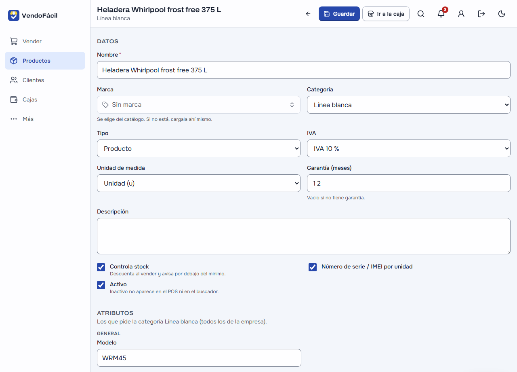Image resolution: width=517 pixels, height=372 pixels.
Task: Click the VendoFácil logo icon
Action: click(x=14, y=15)
